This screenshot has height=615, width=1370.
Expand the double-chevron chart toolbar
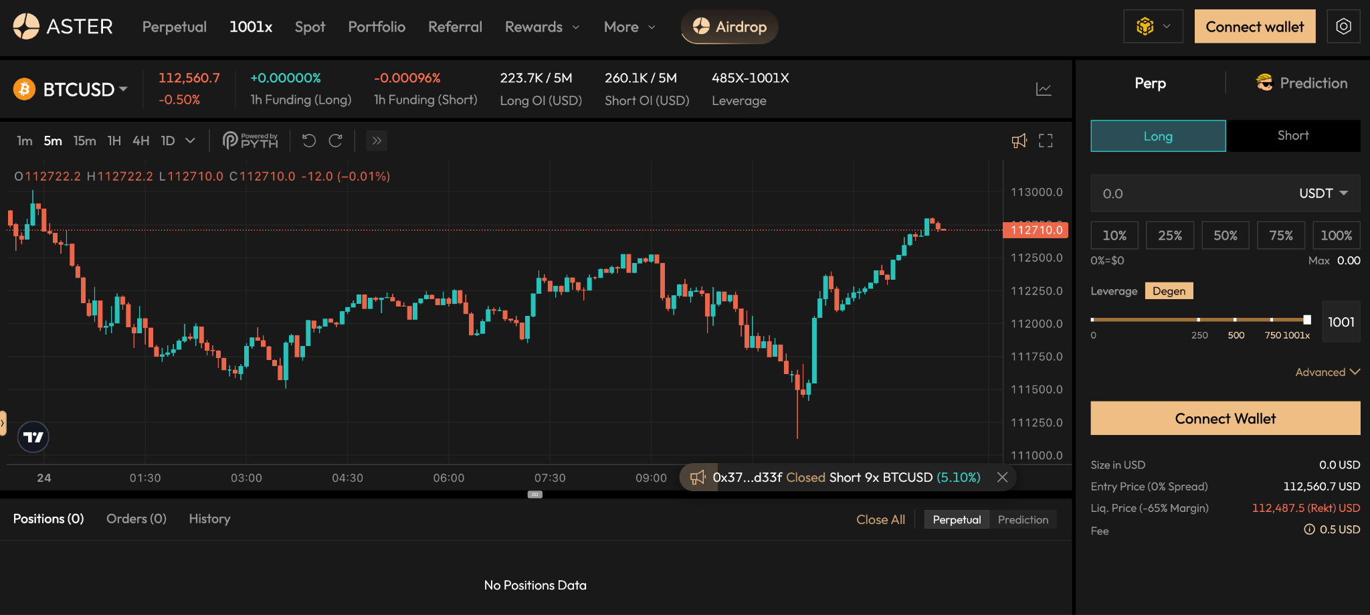coord(377,141)
